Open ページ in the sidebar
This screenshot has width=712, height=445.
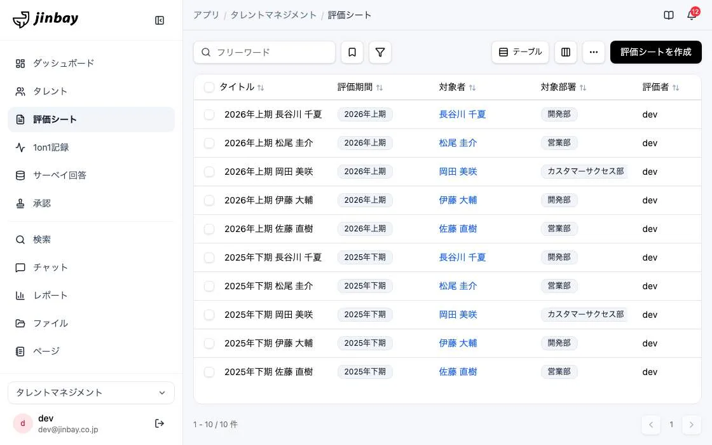pos(92,351)
